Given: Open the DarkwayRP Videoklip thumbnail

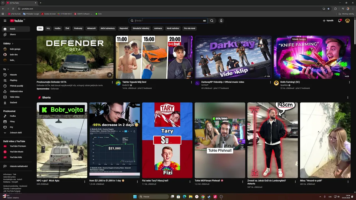Looking at the screenshot, I should pos(233,57).
